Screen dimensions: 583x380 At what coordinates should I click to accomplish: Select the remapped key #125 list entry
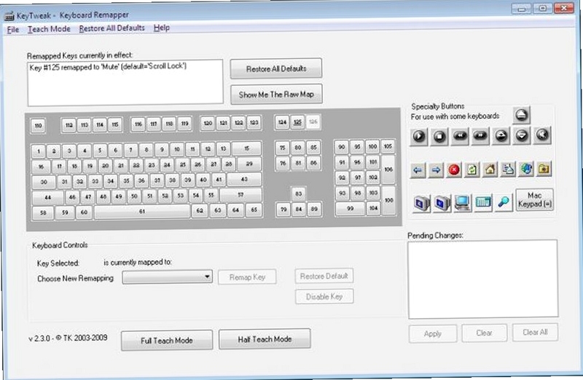tap(108, 67)
